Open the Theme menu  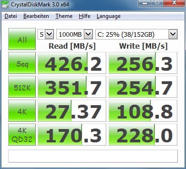64,16
